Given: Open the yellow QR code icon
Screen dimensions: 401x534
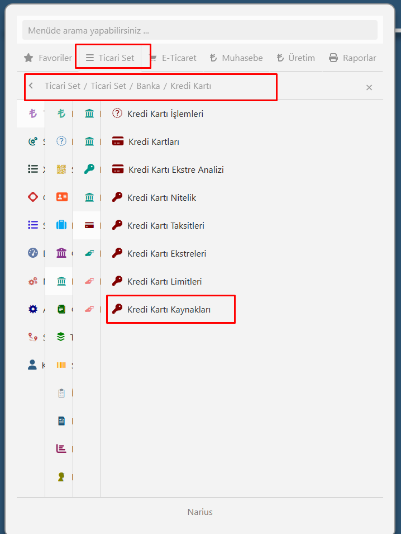Looking at the screenshot, I should 61,169.
